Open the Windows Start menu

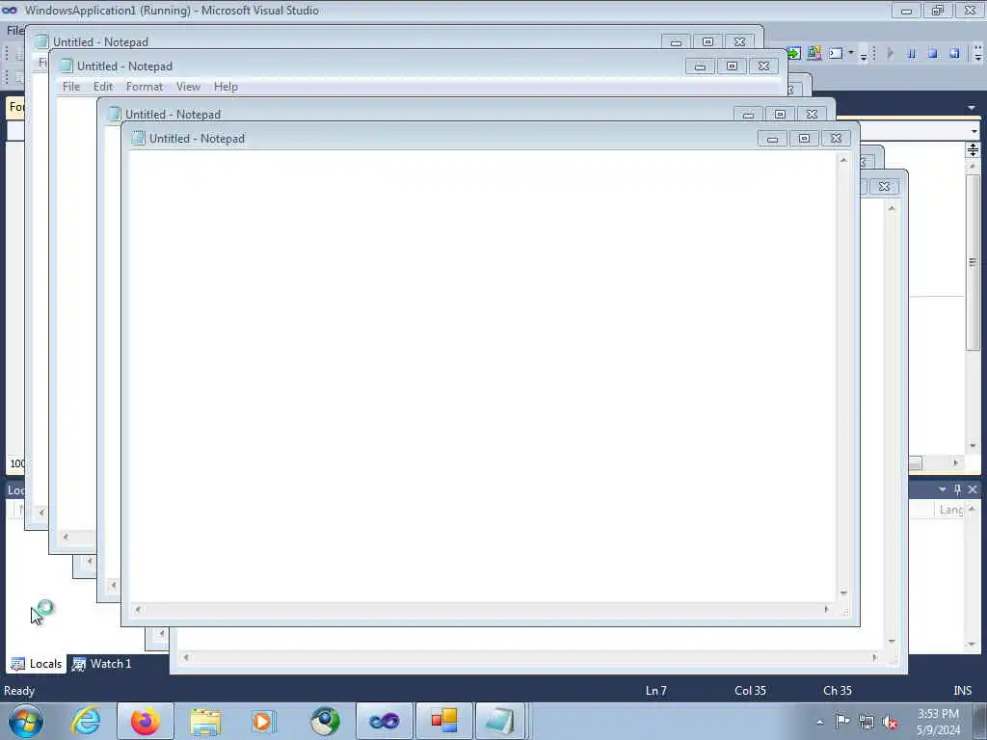(x=26, y=721)
